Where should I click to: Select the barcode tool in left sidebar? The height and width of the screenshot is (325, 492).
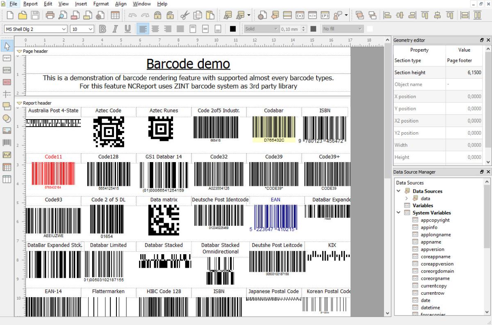click(7, 142)
